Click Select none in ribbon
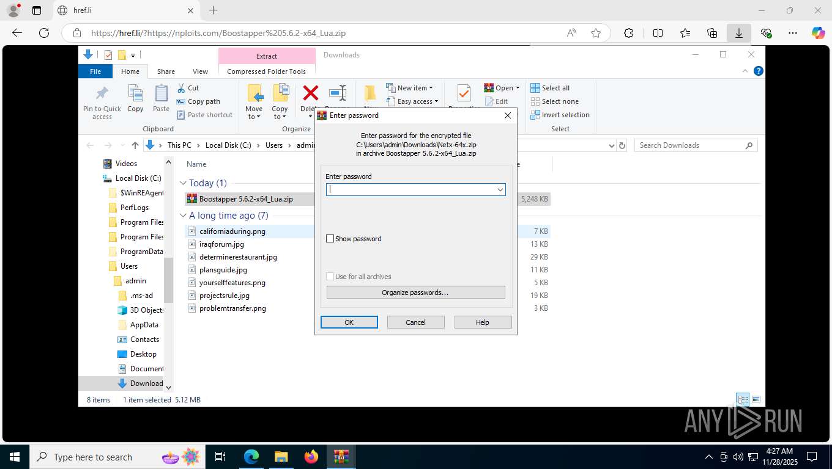 554,101
